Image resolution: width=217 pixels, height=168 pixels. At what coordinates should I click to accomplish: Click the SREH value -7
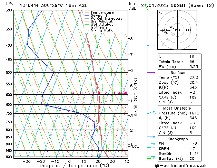(x=192, y=149)
